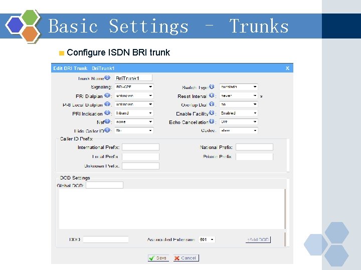Open the Reset Interval dropdown
Viewport: 361px width, 270px height.
coord(239,95)
